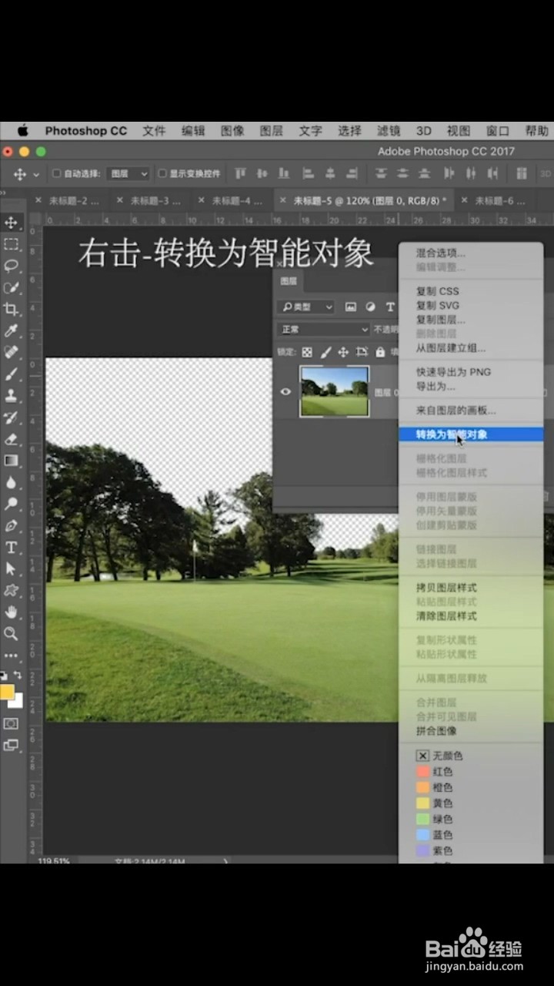Select the Rectangular Marquee tool
This screenshot has width=554, height=986.
pyautogui.click(x=11, y=244)
